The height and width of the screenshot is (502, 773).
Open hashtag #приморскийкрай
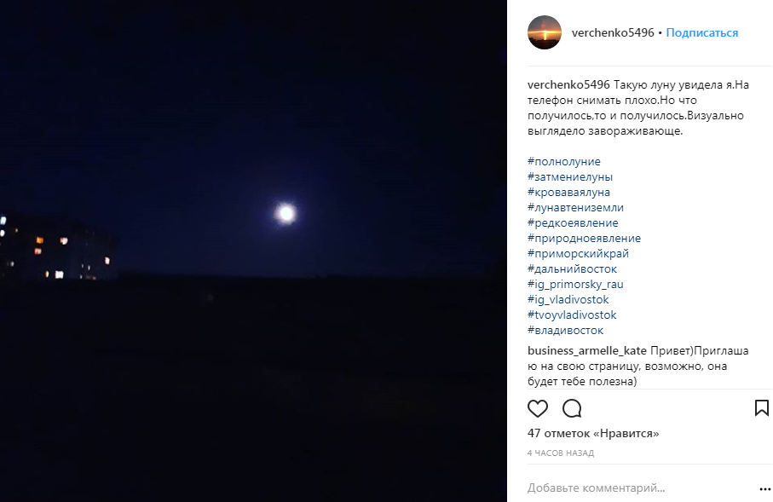(579, 253)
